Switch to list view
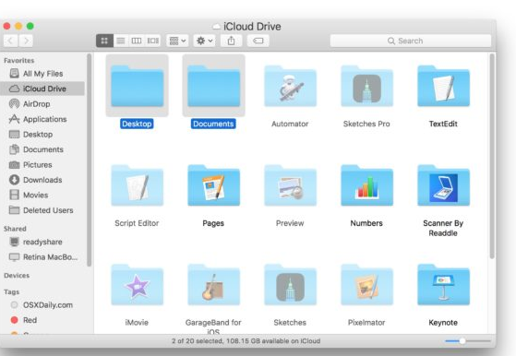This screenshot has width=516, height=356. 121,41
